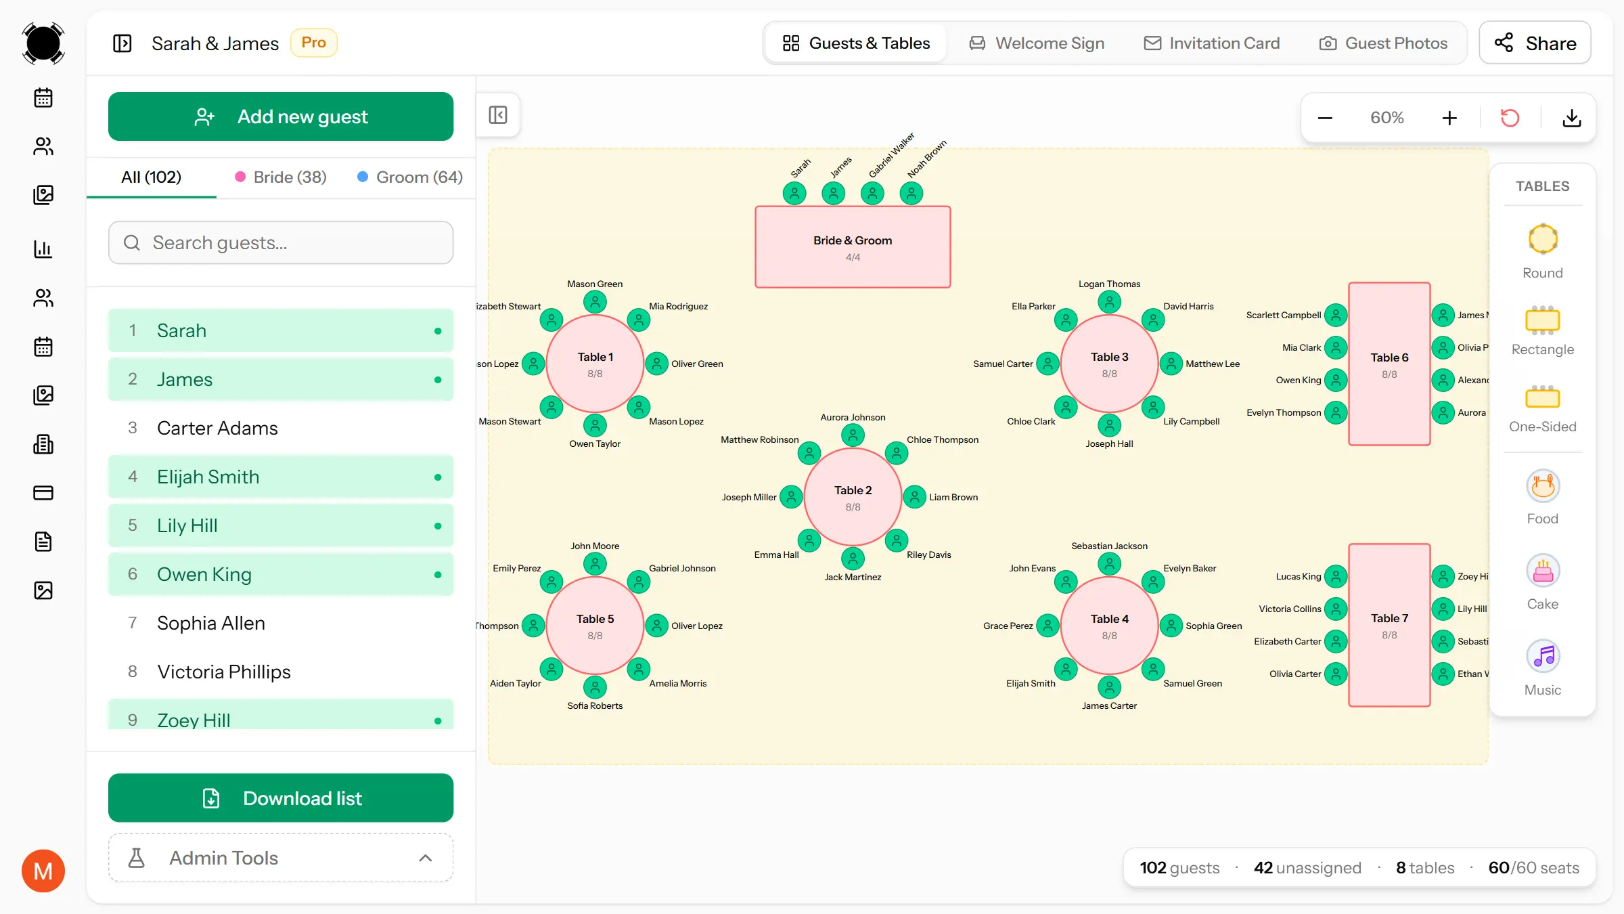The height and width of the screenshot is (914, 1624).
Task: Click the photo gallery icon in sidebar
Action: click(43, 194)
